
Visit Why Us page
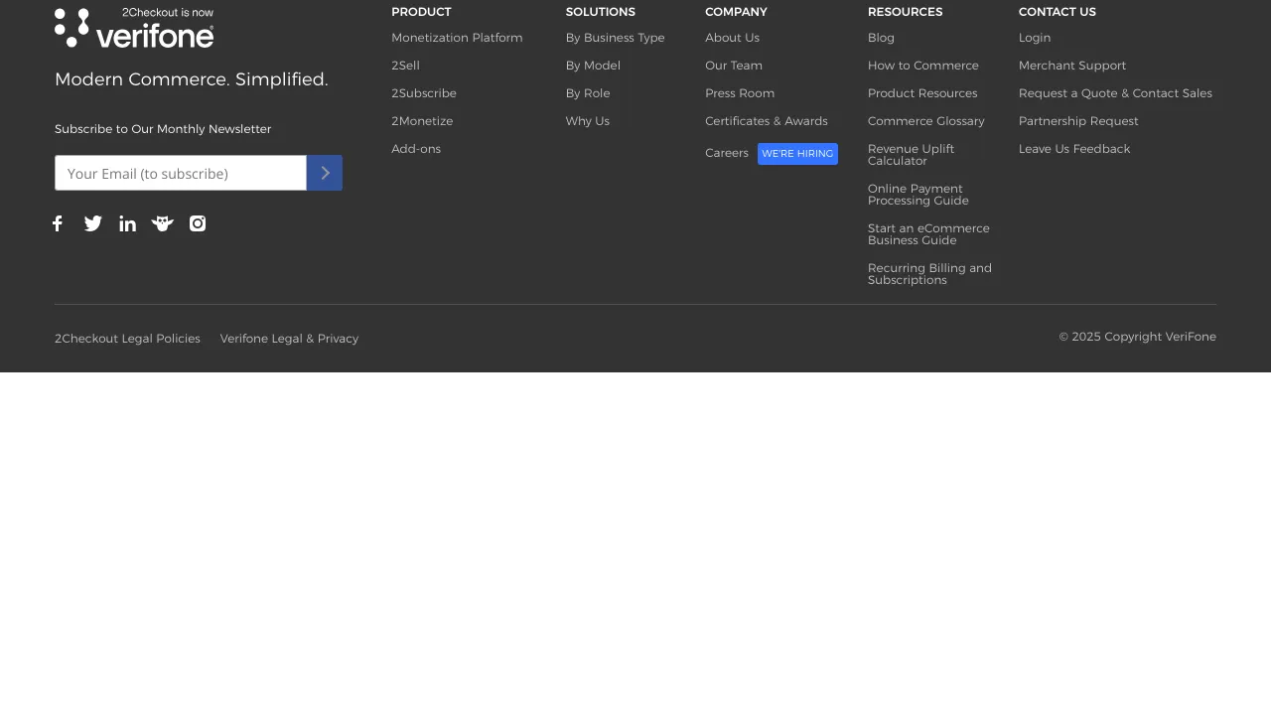588,121
